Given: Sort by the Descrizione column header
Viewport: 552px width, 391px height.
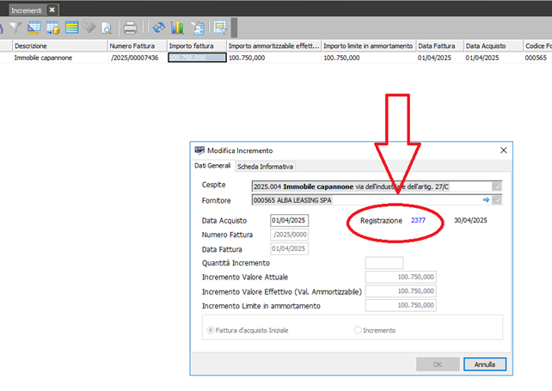Looking at the screenshot, I should [x=52, y=45].
